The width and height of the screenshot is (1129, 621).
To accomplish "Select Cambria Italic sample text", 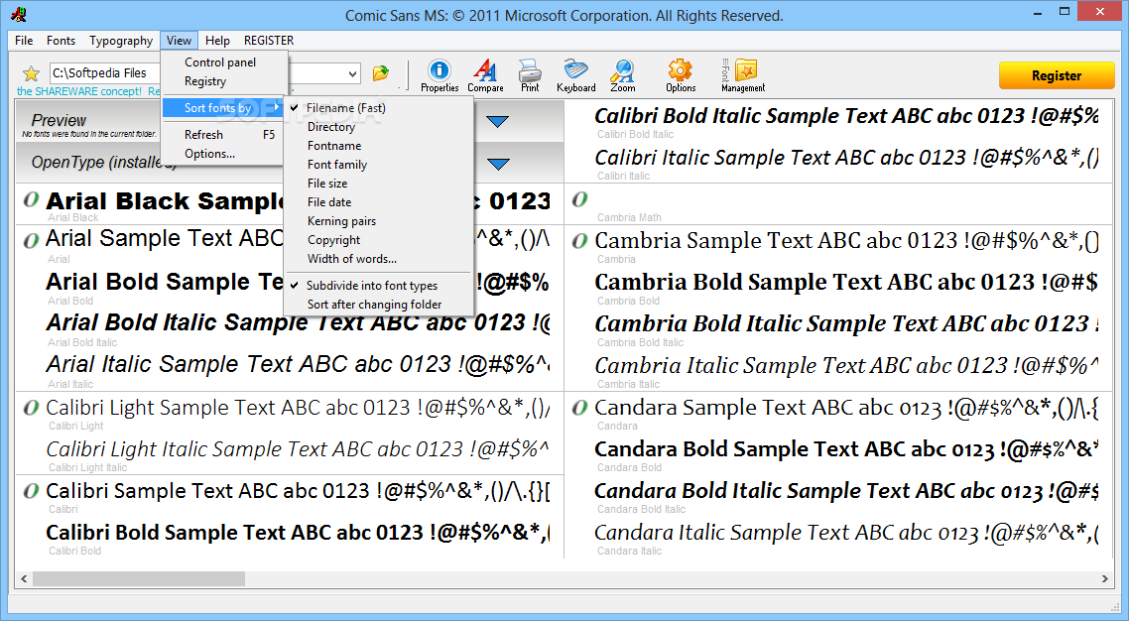I will pyautogui.click(x=847, y=366).
